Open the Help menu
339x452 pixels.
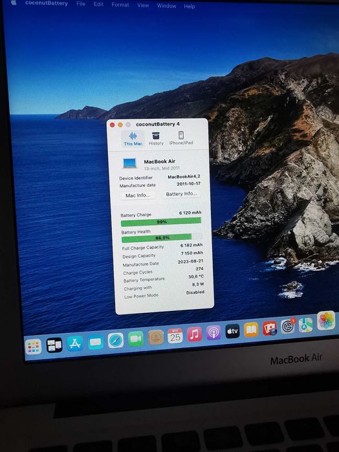click(x=190, y=6)
